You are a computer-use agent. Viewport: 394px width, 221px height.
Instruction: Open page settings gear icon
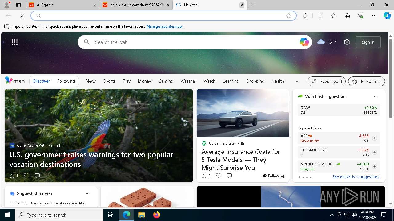(347, 42)
